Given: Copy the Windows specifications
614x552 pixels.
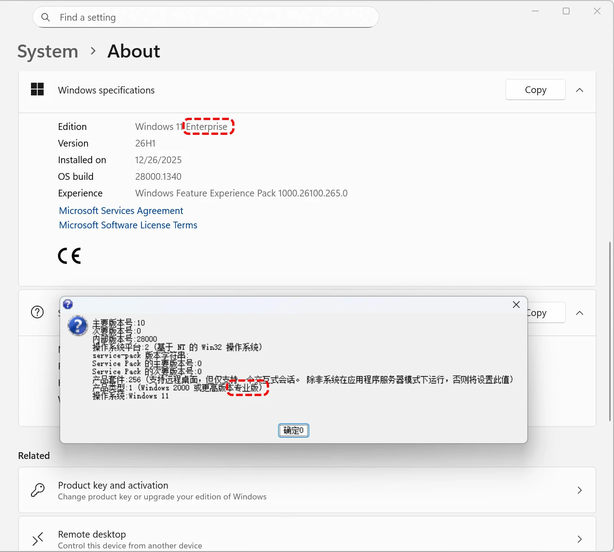Looking at the screenshot, I should [535, 90].
